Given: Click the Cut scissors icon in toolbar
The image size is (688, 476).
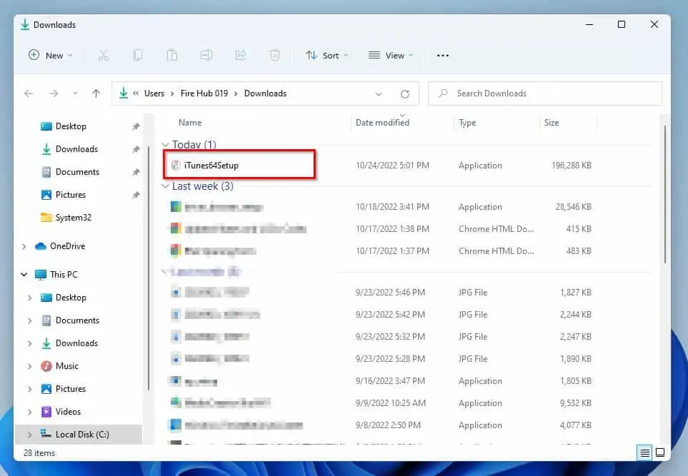Looking at the screenshot, I should (103, 55).
